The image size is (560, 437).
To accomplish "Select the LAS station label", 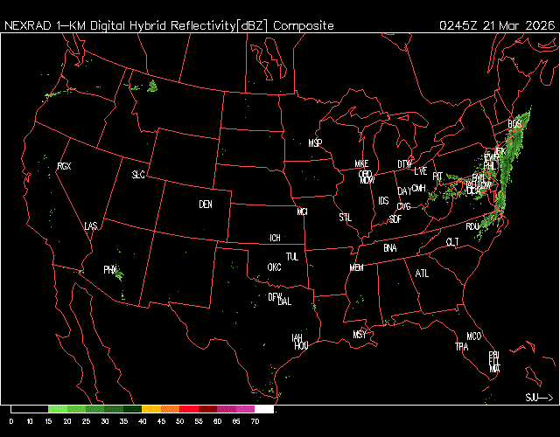I will pos(91,226).
